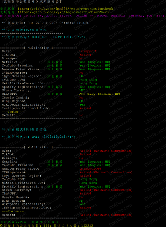Screen dimensions: 166x227
Task: Select the IPv6 Spotify Registration Yes result
Action: point(95,187)
